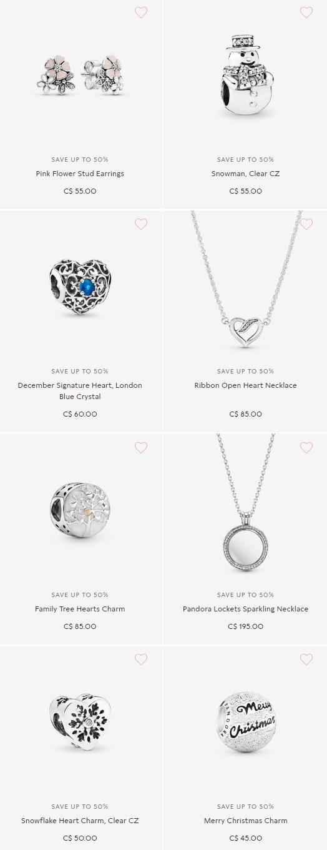Screen dimensions: 327x850
Task: View Pandora Lockets Sparkling Necklace name link
Action: point(245,609)
